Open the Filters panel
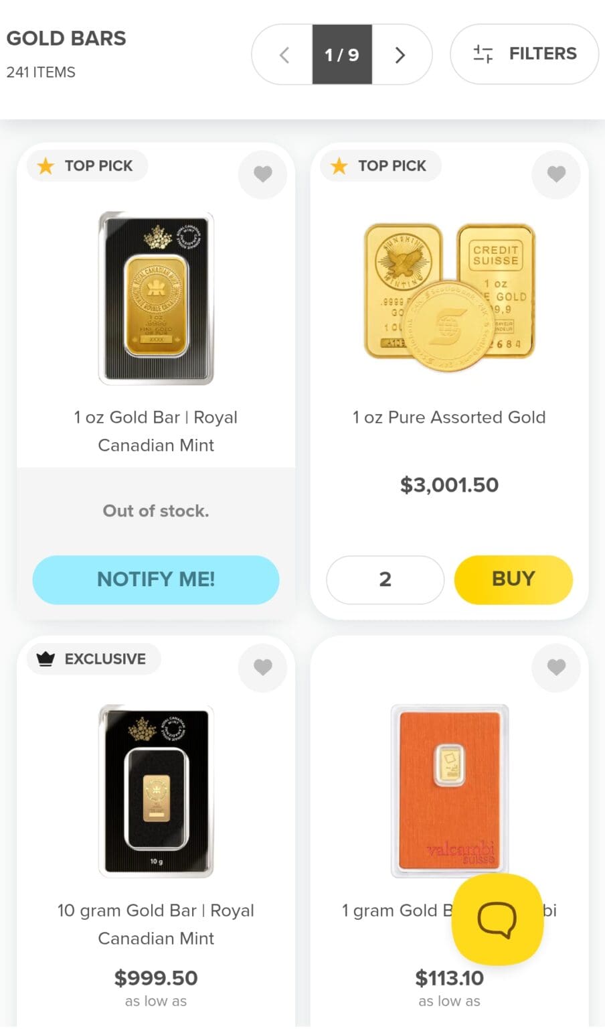Screen dimensions: 605x1029 point(523,54)
